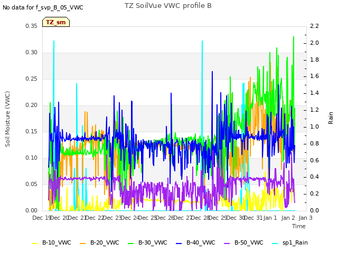Click the 0.15 tick on the left axis
This screenshot has width=338, height=253.
[x=31, y=131]
